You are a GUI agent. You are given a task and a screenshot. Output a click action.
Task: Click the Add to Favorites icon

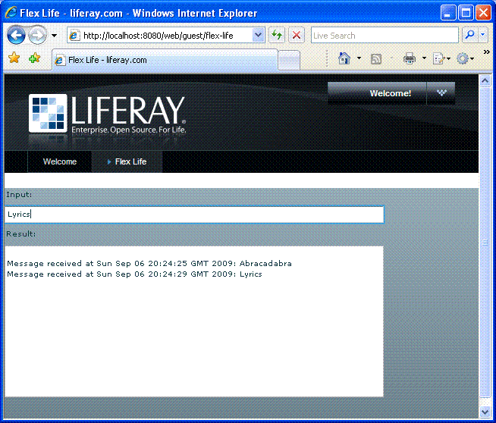pyautogui.click(x=34, y=58)
